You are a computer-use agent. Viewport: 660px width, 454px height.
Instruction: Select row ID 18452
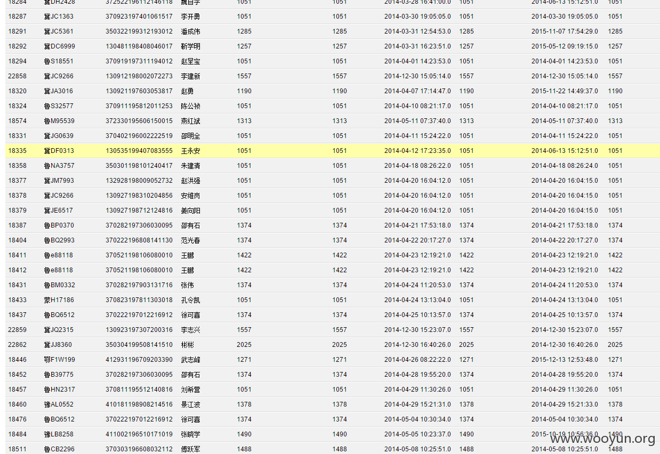[x=17, y=375]
